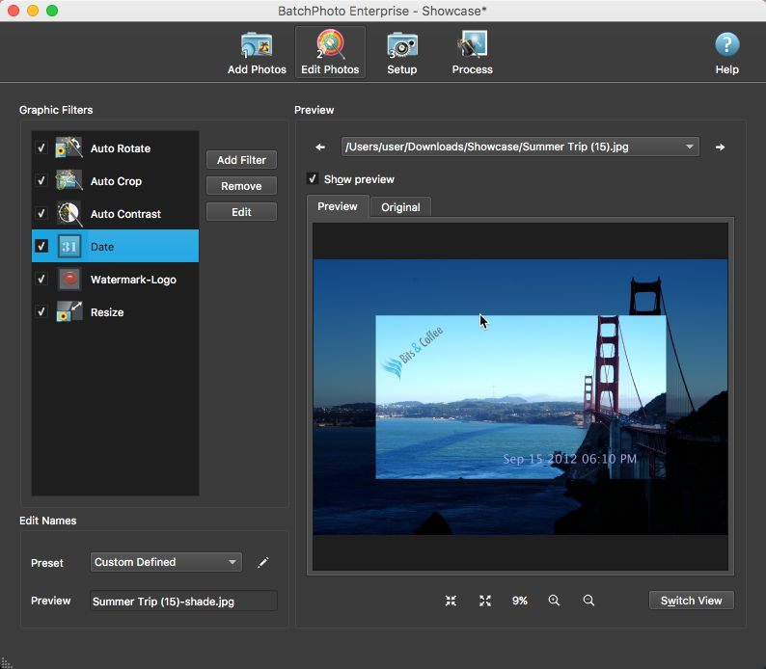766x669 pixels.
Task: Go to previous photo with left arrow
Action: coord(320,147)
